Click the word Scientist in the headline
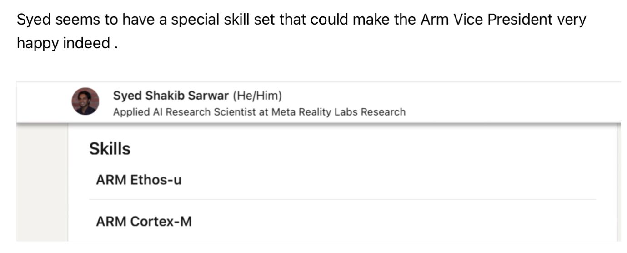 [235, 112]
